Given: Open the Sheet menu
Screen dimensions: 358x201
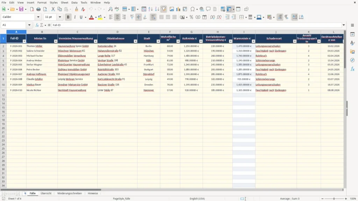Looking at the screenshot, I should [64, 2].
